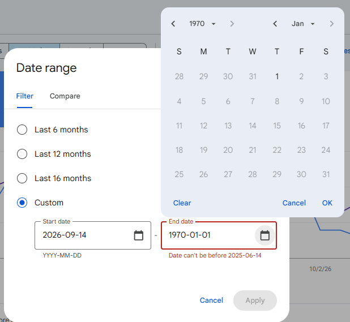Pick day 2 in the calendar

pos(301,76)
